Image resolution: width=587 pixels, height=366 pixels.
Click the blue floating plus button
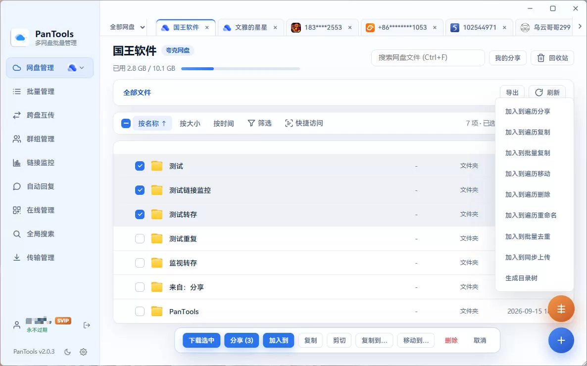click(x=561, y=341)
